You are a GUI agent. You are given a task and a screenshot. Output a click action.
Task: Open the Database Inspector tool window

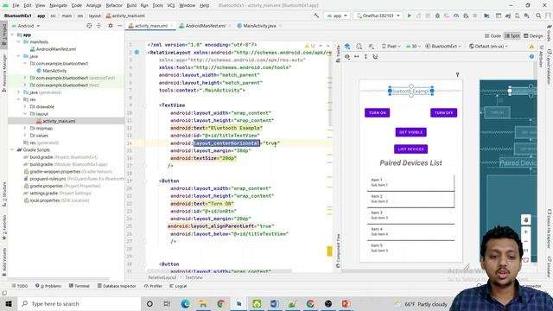(117, 286)
